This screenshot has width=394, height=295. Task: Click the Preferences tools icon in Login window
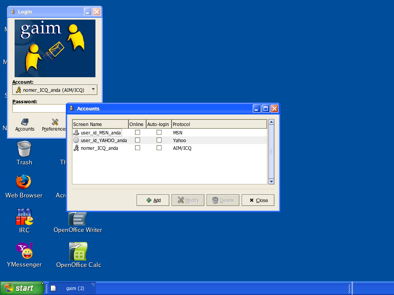click(55, 122)
